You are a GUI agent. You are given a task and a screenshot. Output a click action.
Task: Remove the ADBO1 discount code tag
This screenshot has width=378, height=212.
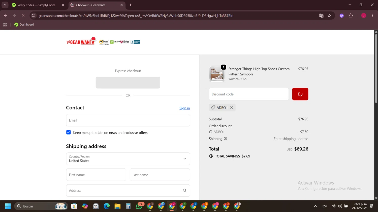click(x=232, y=108)
